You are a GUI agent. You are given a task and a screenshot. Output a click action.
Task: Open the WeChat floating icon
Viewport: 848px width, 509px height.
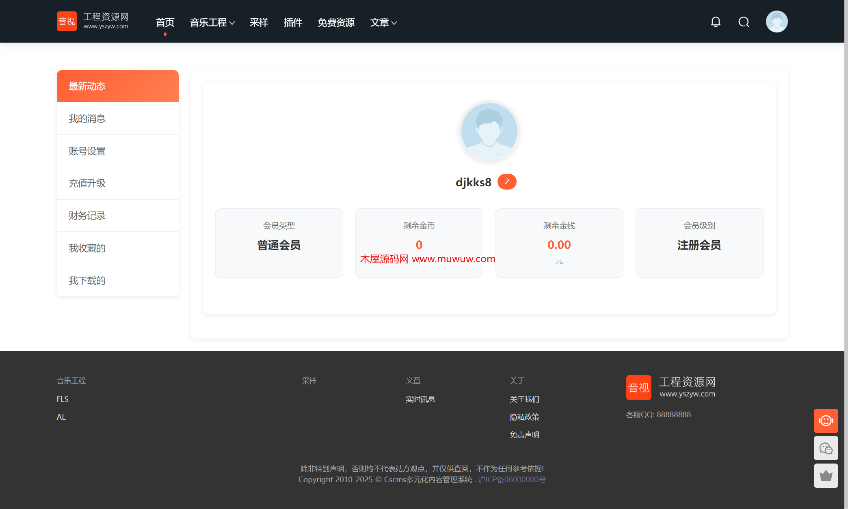(x=826, y=448)
